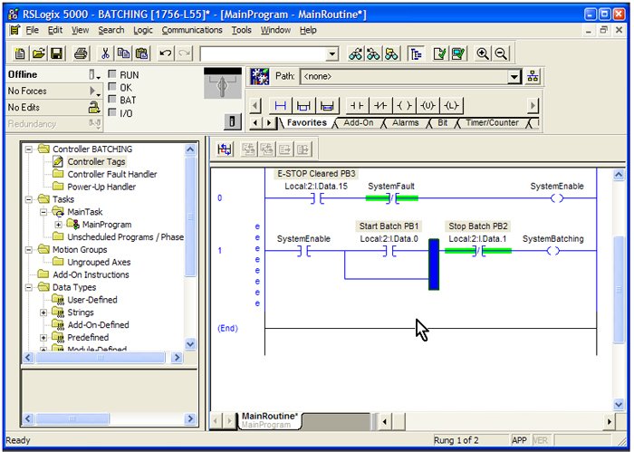Insert an Output Unlatch (OTU) coil
The width and height of the screenshot is (634, 452).
coord(427,106)
